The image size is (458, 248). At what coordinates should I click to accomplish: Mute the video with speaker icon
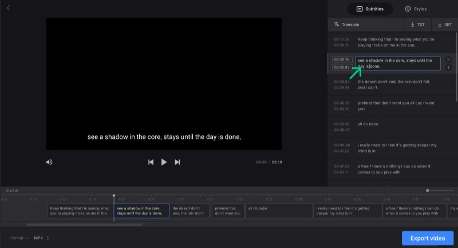point(49,162)
